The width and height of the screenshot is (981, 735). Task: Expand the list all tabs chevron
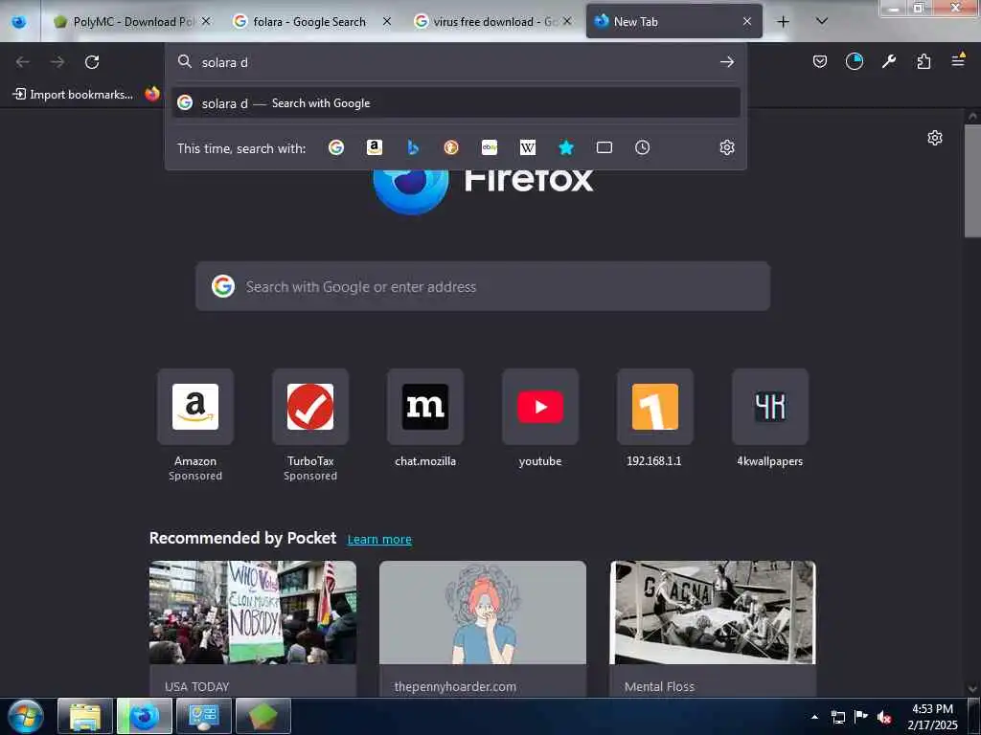pyautogui.click(x=821, y=22)
